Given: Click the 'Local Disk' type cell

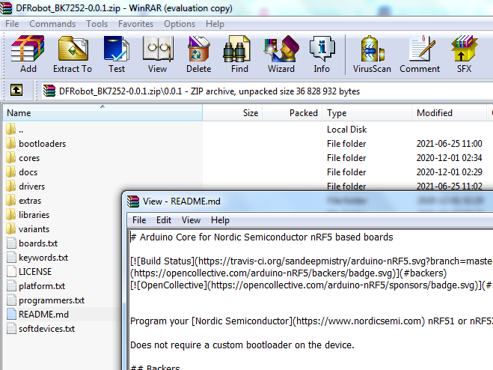Looking at the screenshot, I should pyautogui.click(x=346, y=130).
